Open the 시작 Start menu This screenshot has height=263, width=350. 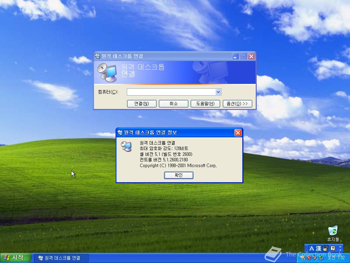tap(15, 258)
